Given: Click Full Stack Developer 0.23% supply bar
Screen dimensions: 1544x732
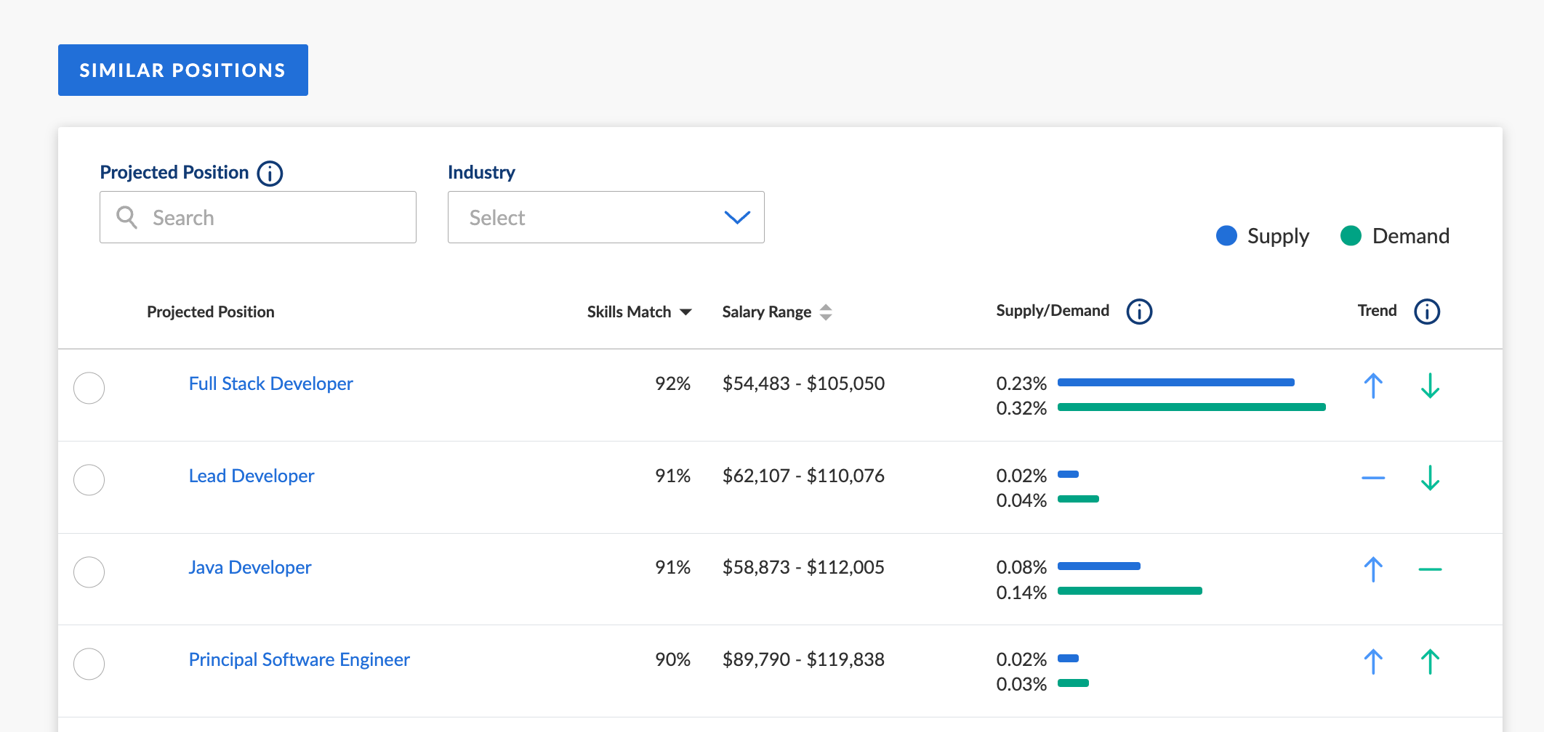Looking at the screenshot, I should pyautogui.click(x=1176, y=383).
